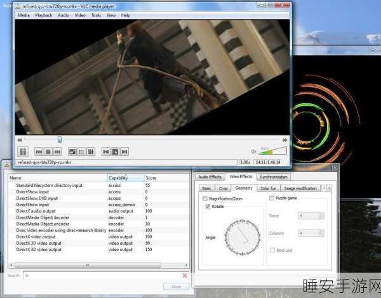Viewport: 381px width, 298px height.
Task: Open the Media menu
Action: pos(23,15)
